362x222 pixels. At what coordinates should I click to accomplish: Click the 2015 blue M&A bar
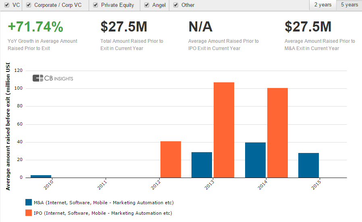pyautogui.click(x=308, y=165)
